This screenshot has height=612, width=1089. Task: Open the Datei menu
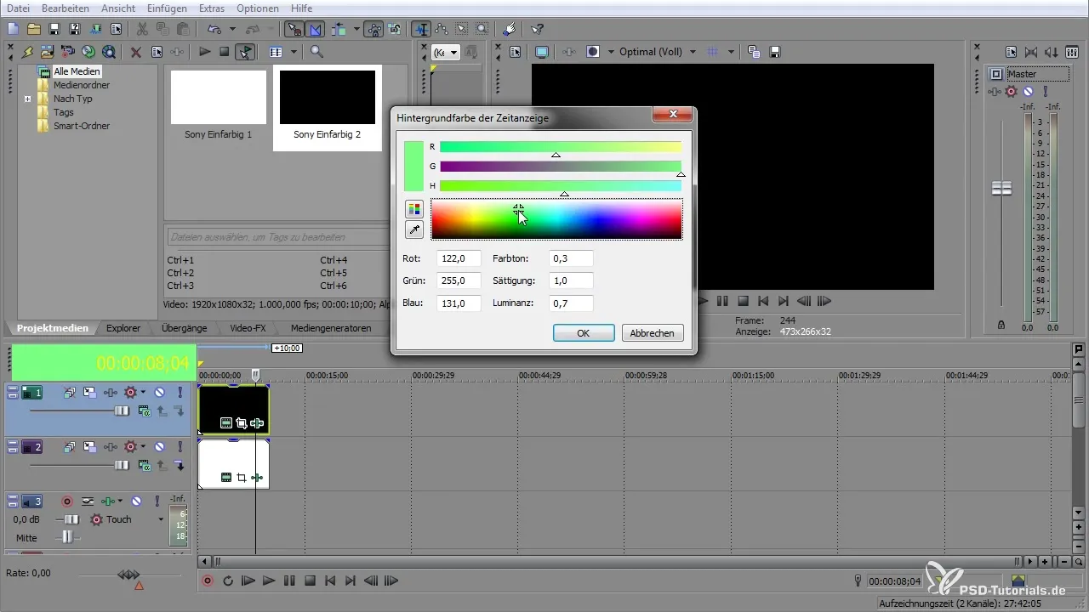point(18,8)
